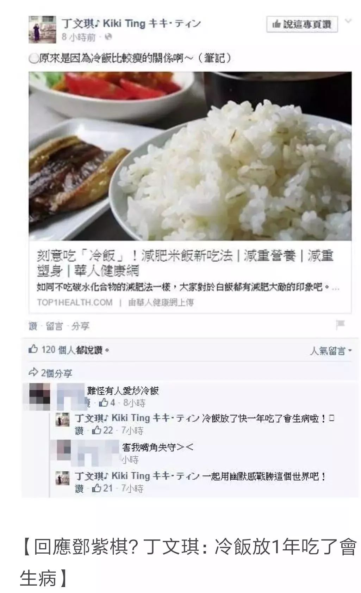The width and height of the screenshot is (361, 593).
Task: Click the globe privacy icon next to 8 小時前
Action: (109, 37)
